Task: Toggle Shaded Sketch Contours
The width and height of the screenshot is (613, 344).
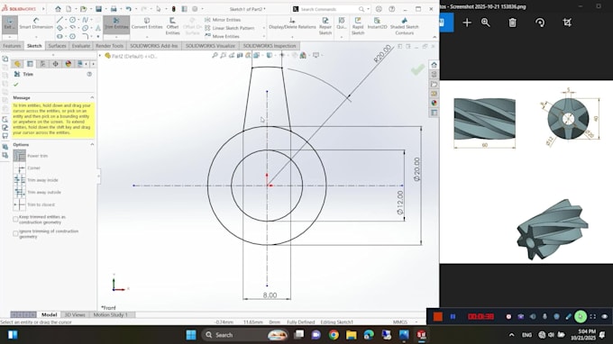Action: click(404, 26)
